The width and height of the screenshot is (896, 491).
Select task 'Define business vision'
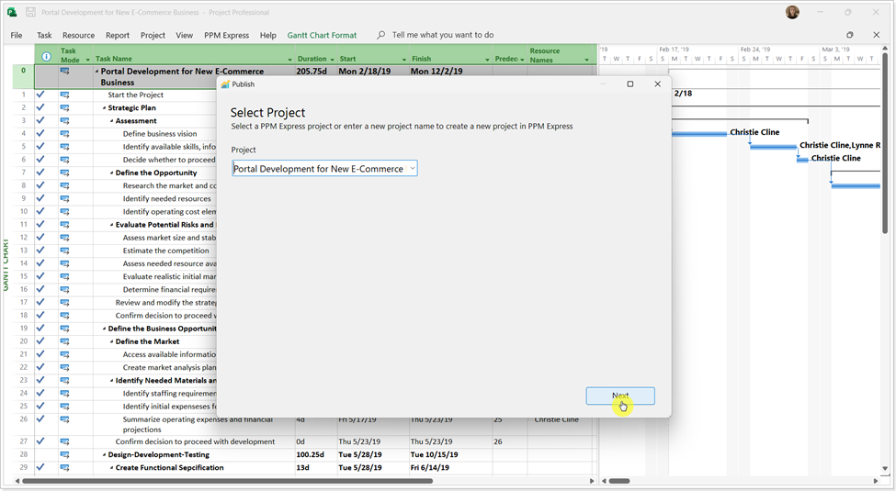159,134
